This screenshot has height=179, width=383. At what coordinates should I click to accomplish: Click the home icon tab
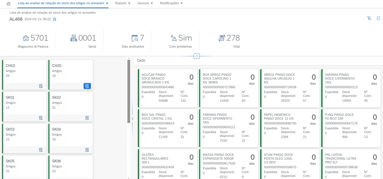point(8,4)
